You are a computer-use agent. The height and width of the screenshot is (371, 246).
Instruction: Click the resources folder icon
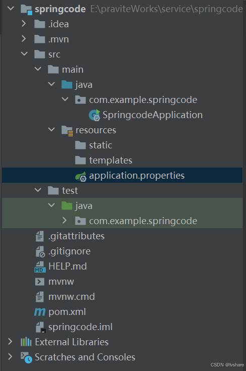[67, 130]
